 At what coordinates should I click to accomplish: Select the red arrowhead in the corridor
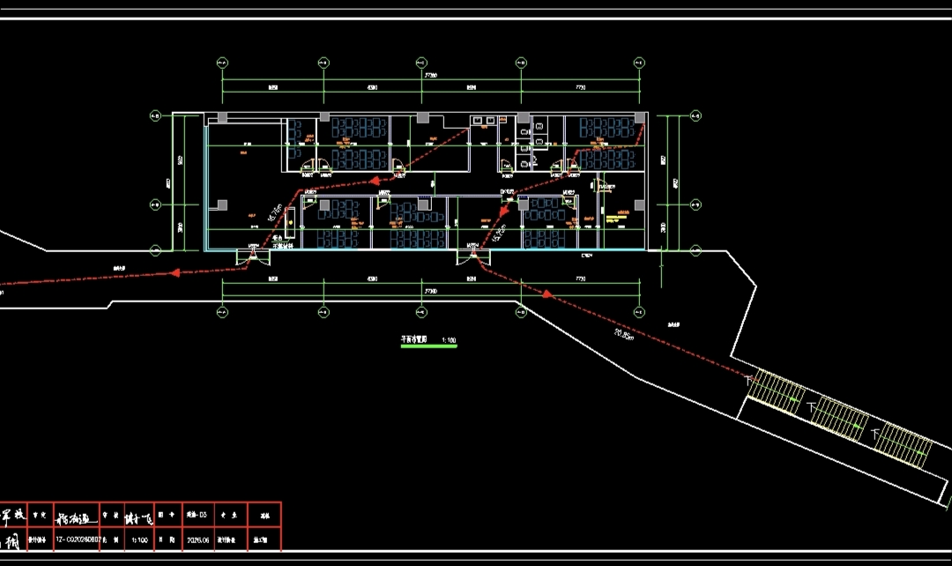375,181
